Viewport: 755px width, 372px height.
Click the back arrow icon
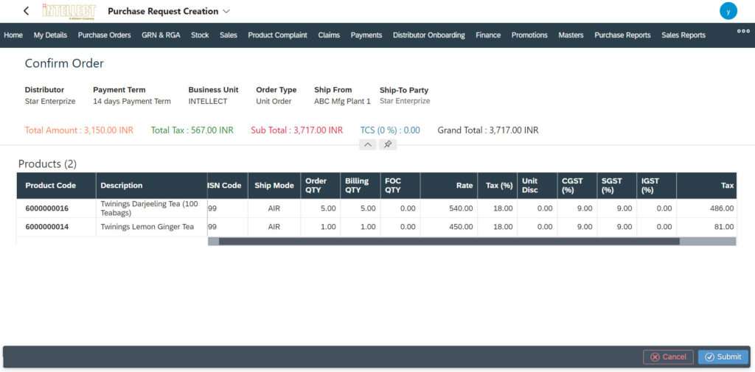tap(27, 11)
